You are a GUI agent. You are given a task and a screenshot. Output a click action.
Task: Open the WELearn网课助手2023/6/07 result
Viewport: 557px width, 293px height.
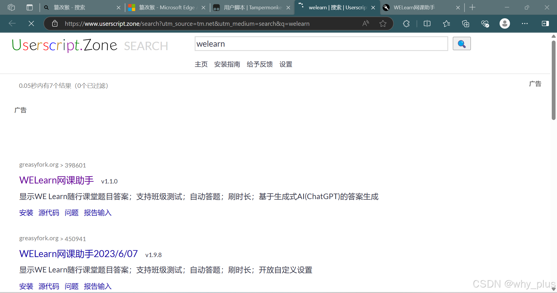(x=79, y=254)
